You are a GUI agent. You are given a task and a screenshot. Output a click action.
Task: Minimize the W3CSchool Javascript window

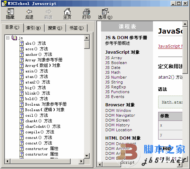tap(173, 3)
